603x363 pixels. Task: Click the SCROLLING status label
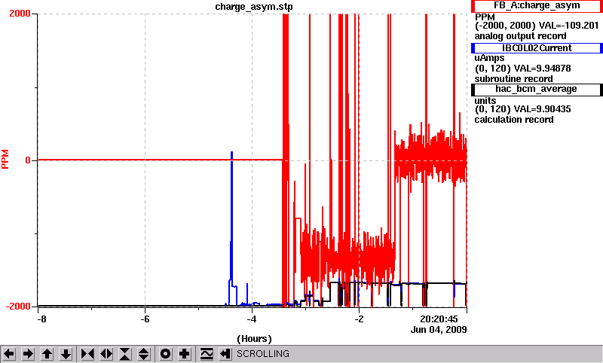click(263, 354)
